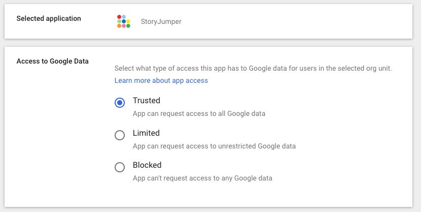421x212 pixels.
Task: Click the Blocked option label
Action: pyautogui.click(x=147, y=165)
